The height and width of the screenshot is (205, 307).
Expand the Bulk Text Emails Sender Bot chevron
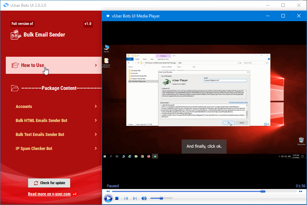[x=96, y=134]
